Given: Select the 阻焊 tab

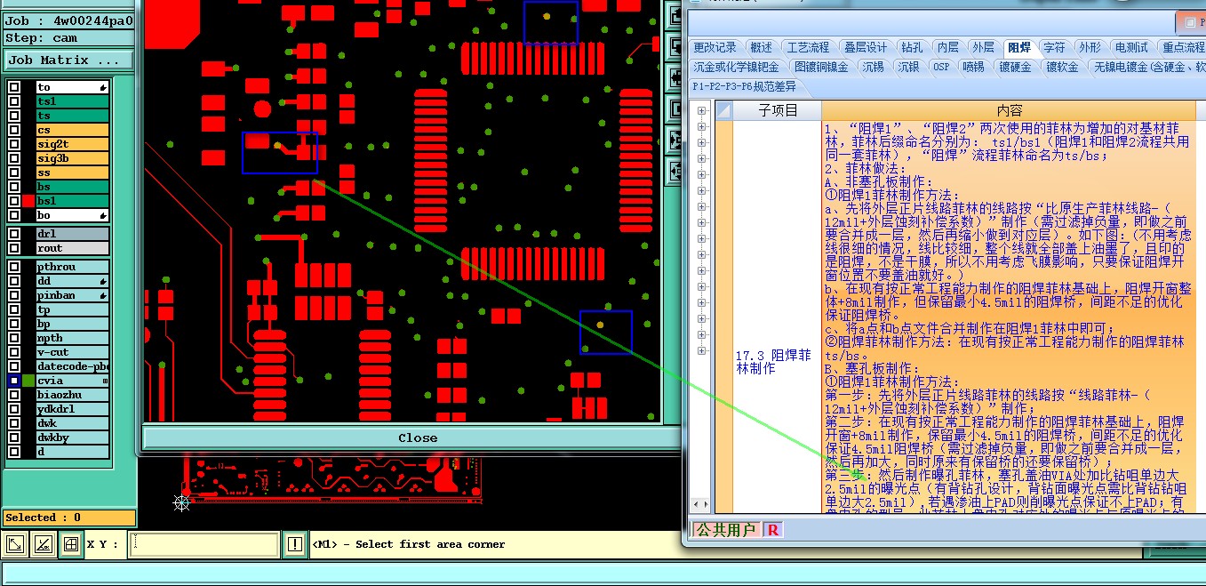Looking at the screenshot, I should coord(1019,47).
